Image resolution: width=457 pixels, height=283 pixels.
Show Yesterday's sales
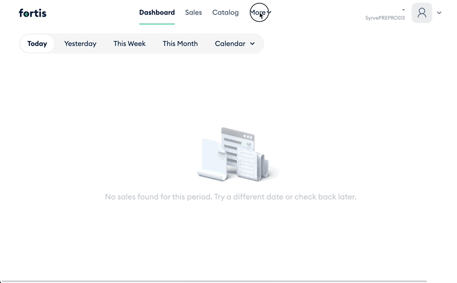click(x=80, y=44)
